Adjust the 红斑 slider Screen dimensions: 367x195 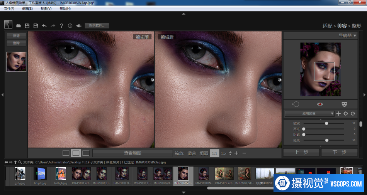coord(327,140)
